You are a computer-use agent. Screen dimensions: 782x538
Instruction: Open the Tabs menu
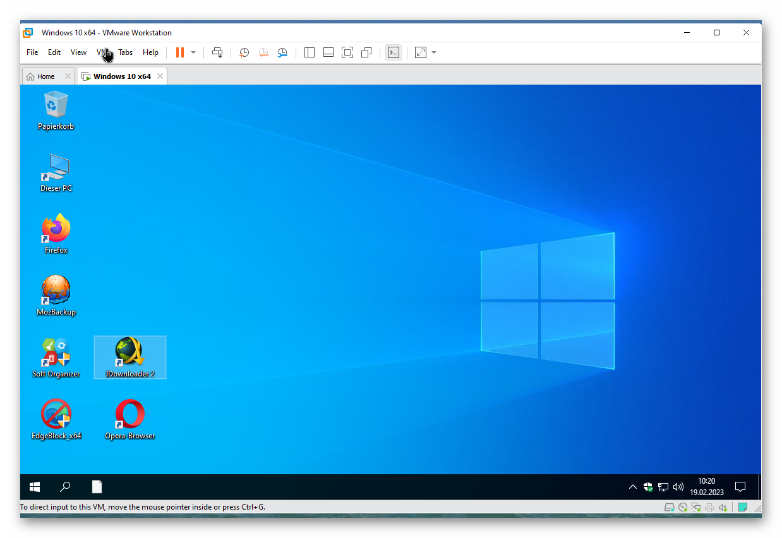(126, 52)
